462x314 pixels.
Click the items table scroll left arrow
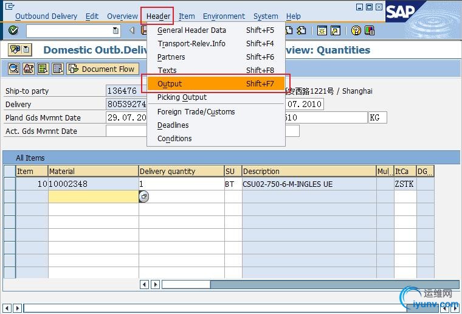[144, 285]
